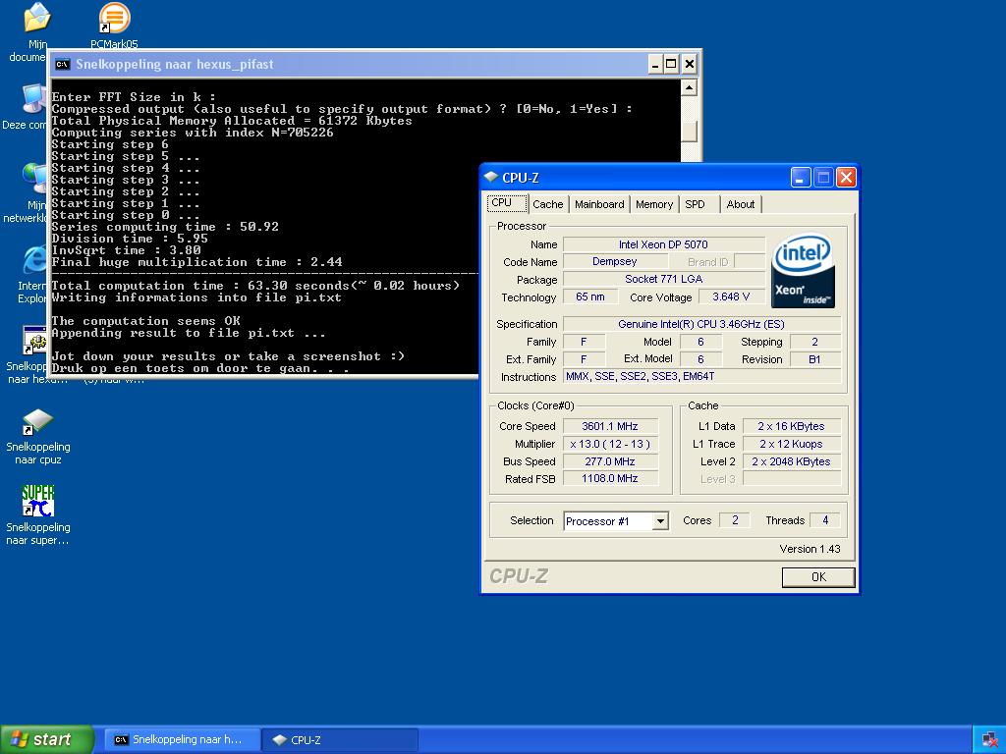The width and height of the screenshot is (1006, 754).
Task: Click the command prompt title bar icon
Action: pos(62,64)
